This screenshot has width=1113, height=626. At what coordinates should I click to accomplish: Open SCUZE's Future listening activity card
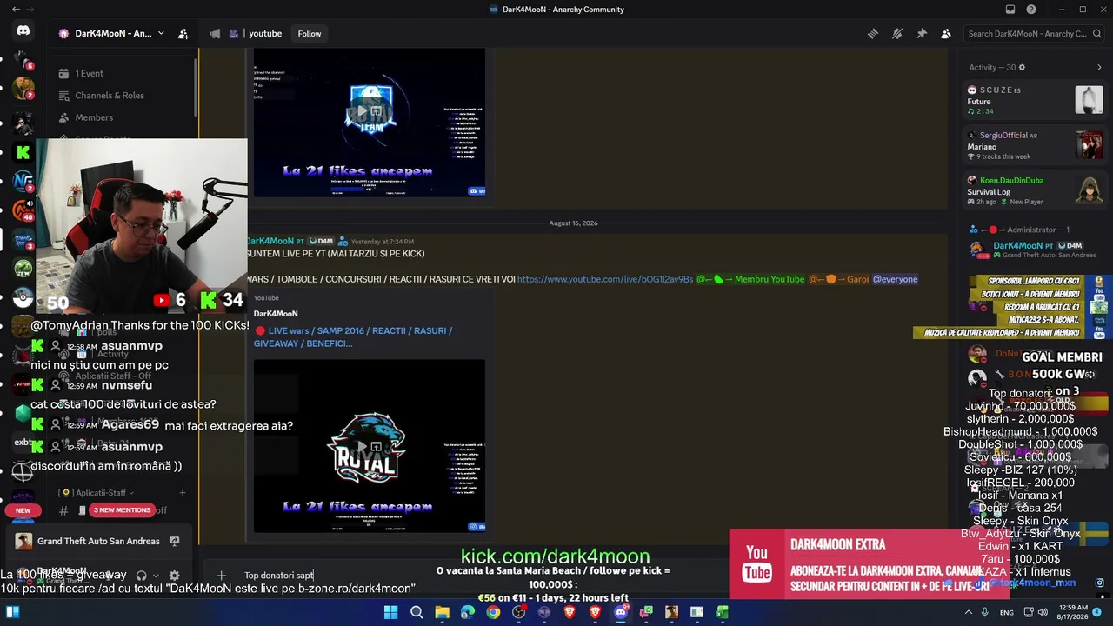[x=1035, y=100]
